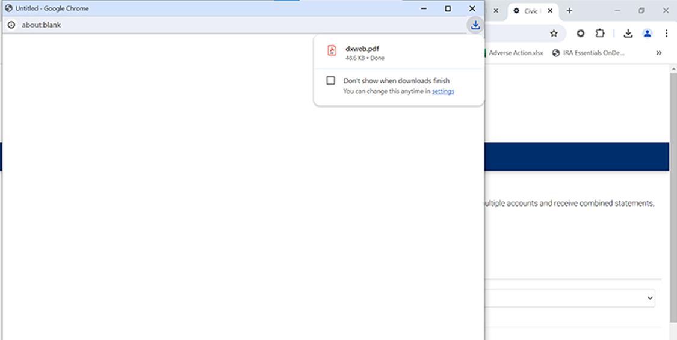Close the Civic tab
677x340 pixels.
(x=550, y=11)
